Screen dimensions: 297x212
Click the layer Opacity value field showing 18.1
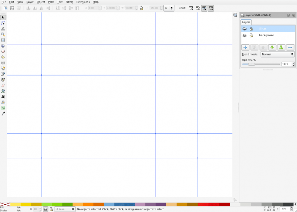tap(286, 64)
